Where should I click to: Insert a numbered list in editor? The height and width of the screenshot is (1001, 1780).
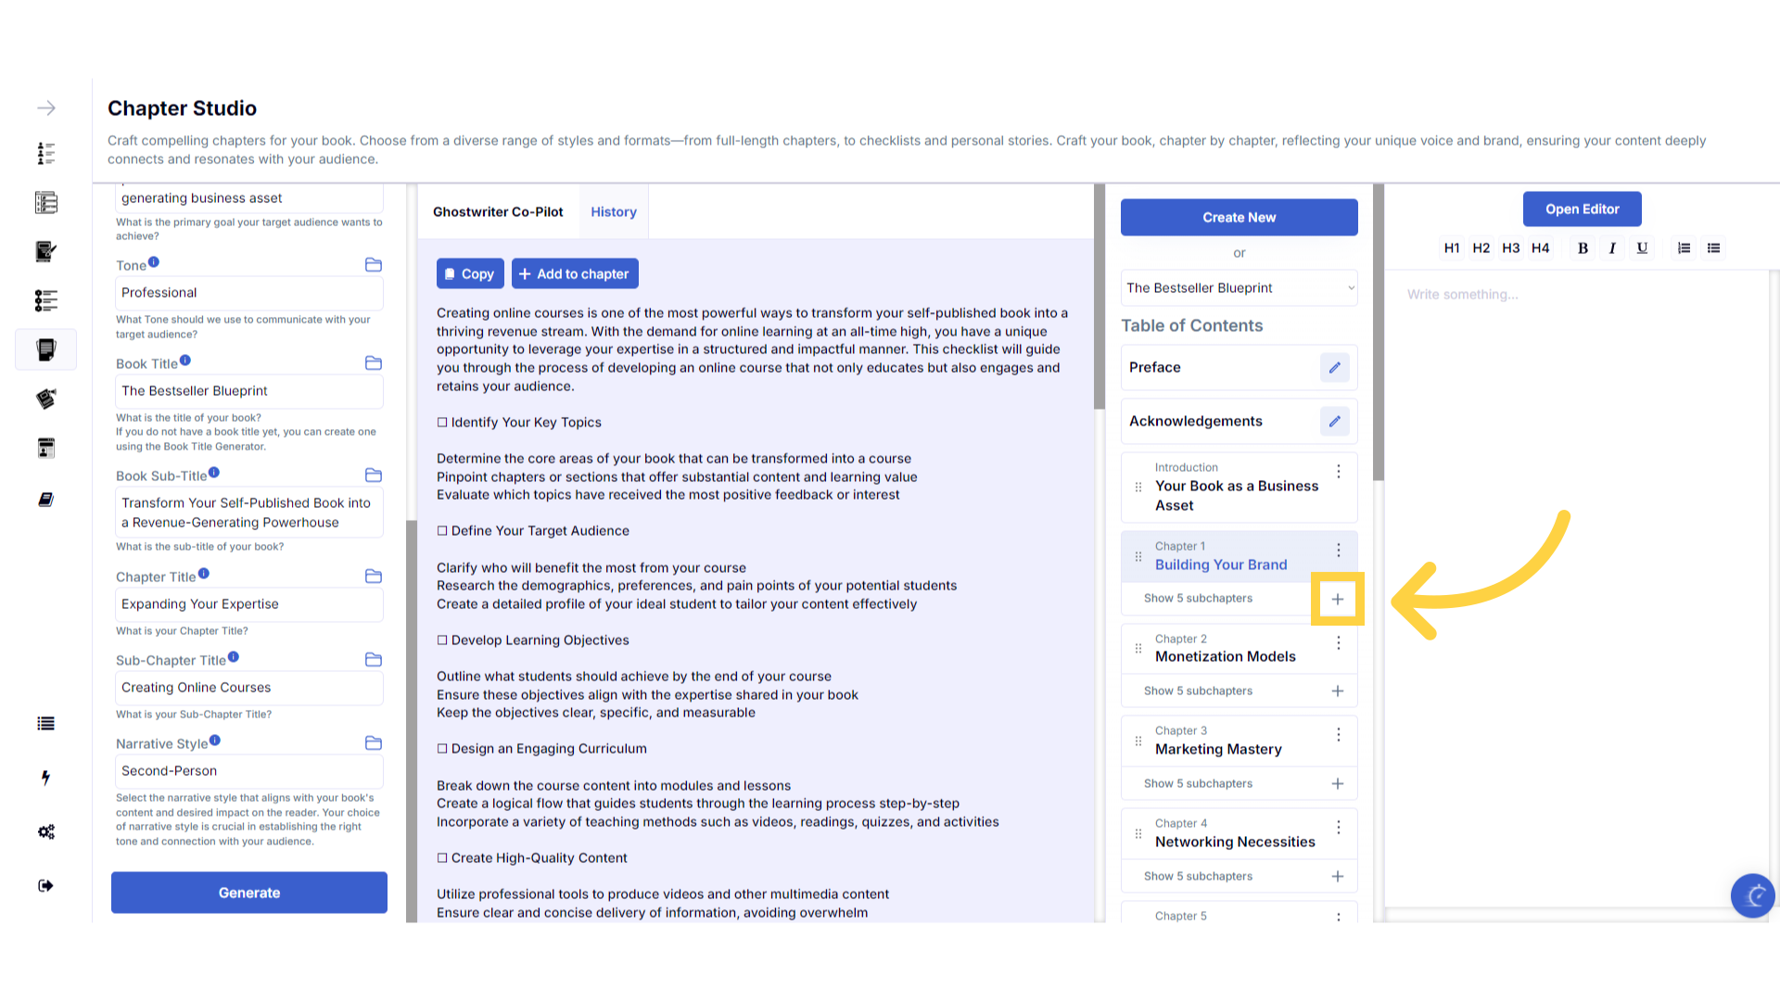(x=1684, y=248)
